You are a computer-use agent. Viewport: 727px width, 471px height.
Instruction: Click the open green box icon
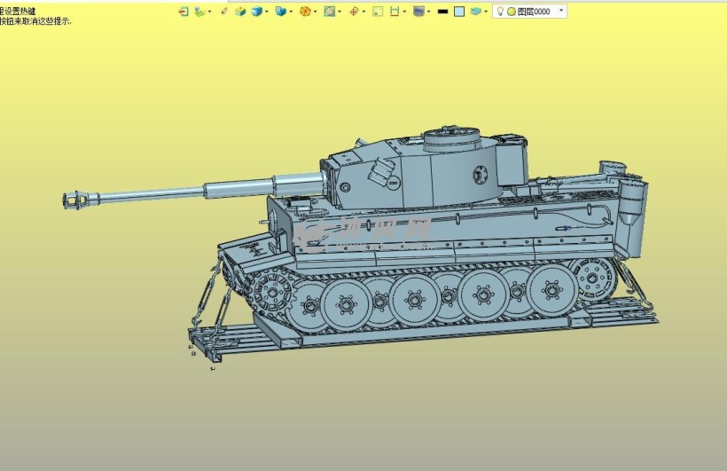(x=239, y=12)
